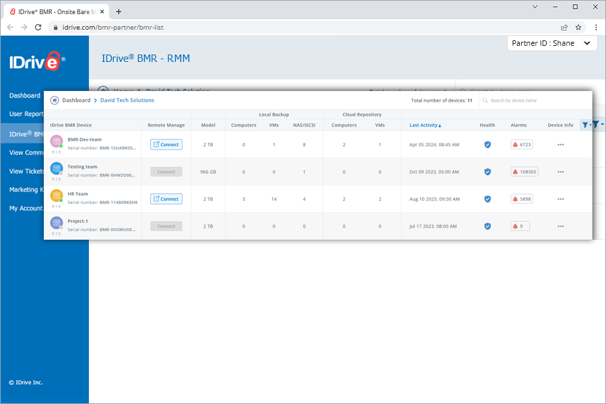Open the browser three-dot menu
This screenshot has width=606, height=404.
[x=596, y=27]
